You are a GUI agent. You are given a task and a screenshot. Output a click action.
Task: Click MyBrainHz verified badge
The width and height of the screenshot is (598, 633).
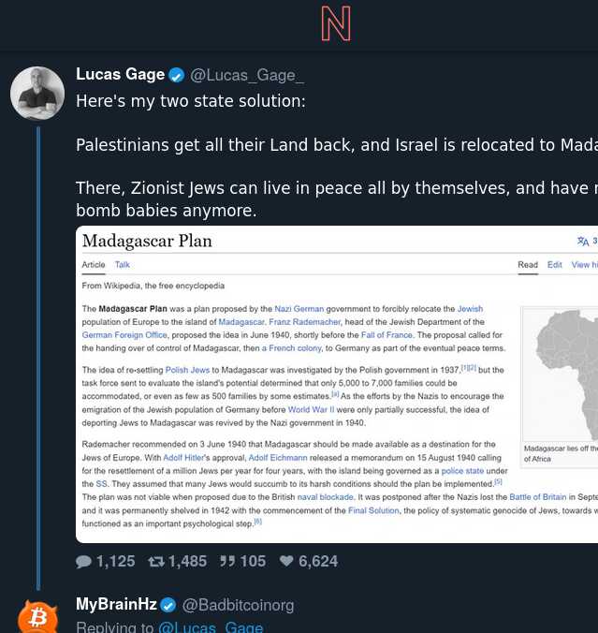coord(168,605)
